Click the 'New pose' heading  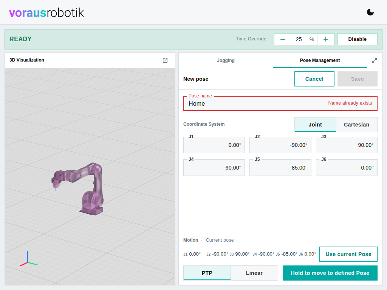[x=196, y=79]
